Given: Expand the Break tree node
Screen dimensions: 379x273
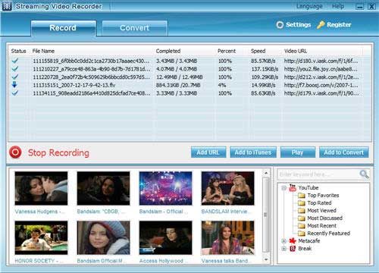Looking at the screenshot, I should pyautogui.click(x=283, y=249).
